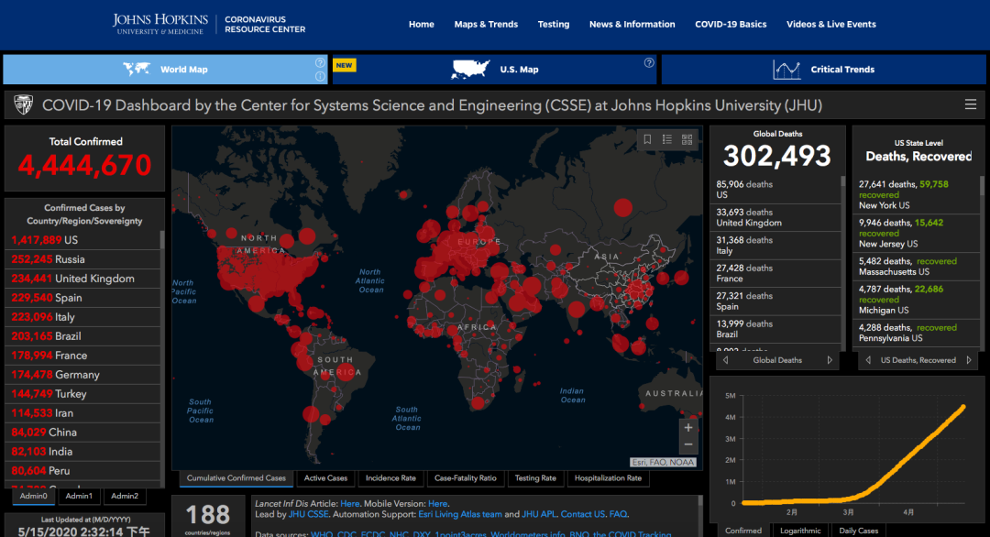The height and width of the screenshot is (537, 990).
Task: Select Admin2 tab under country list
Action: [x=125, y=496]
